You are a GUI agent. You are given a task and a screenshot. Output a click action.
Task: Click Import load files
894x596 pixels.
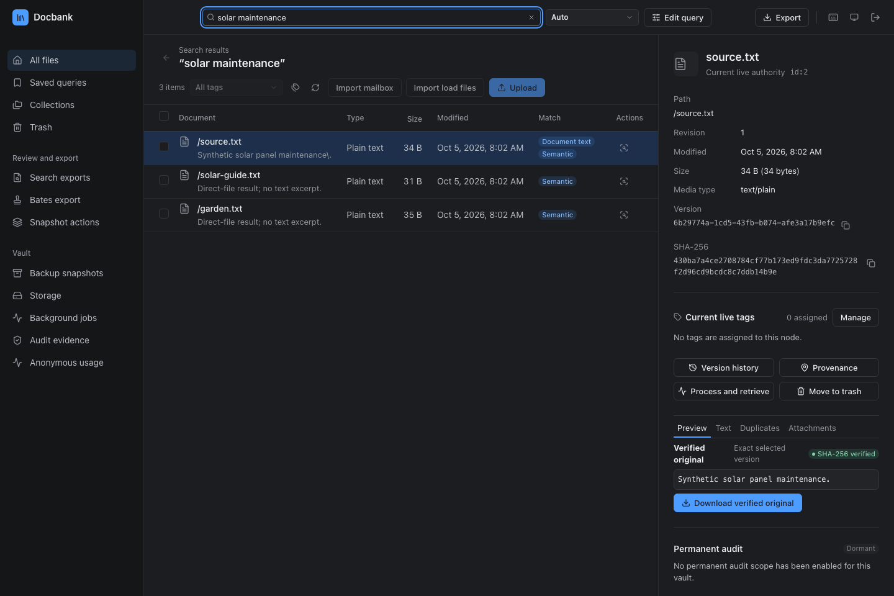pyautogui.click(x=445, y=88)
